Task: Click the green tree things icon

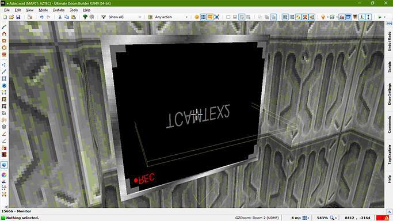Action: pos(85,17)
